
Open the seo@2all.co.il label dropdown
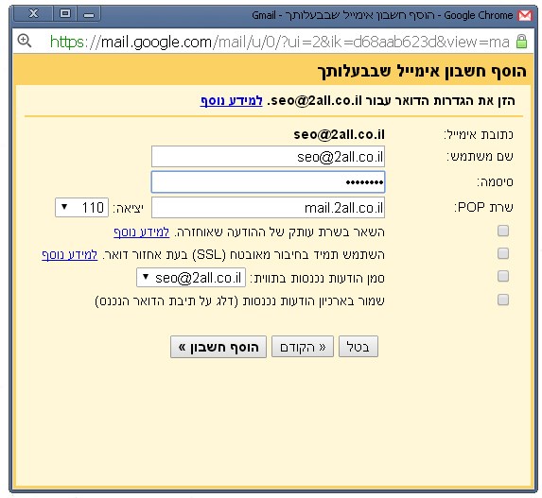[x=191, y=277]
